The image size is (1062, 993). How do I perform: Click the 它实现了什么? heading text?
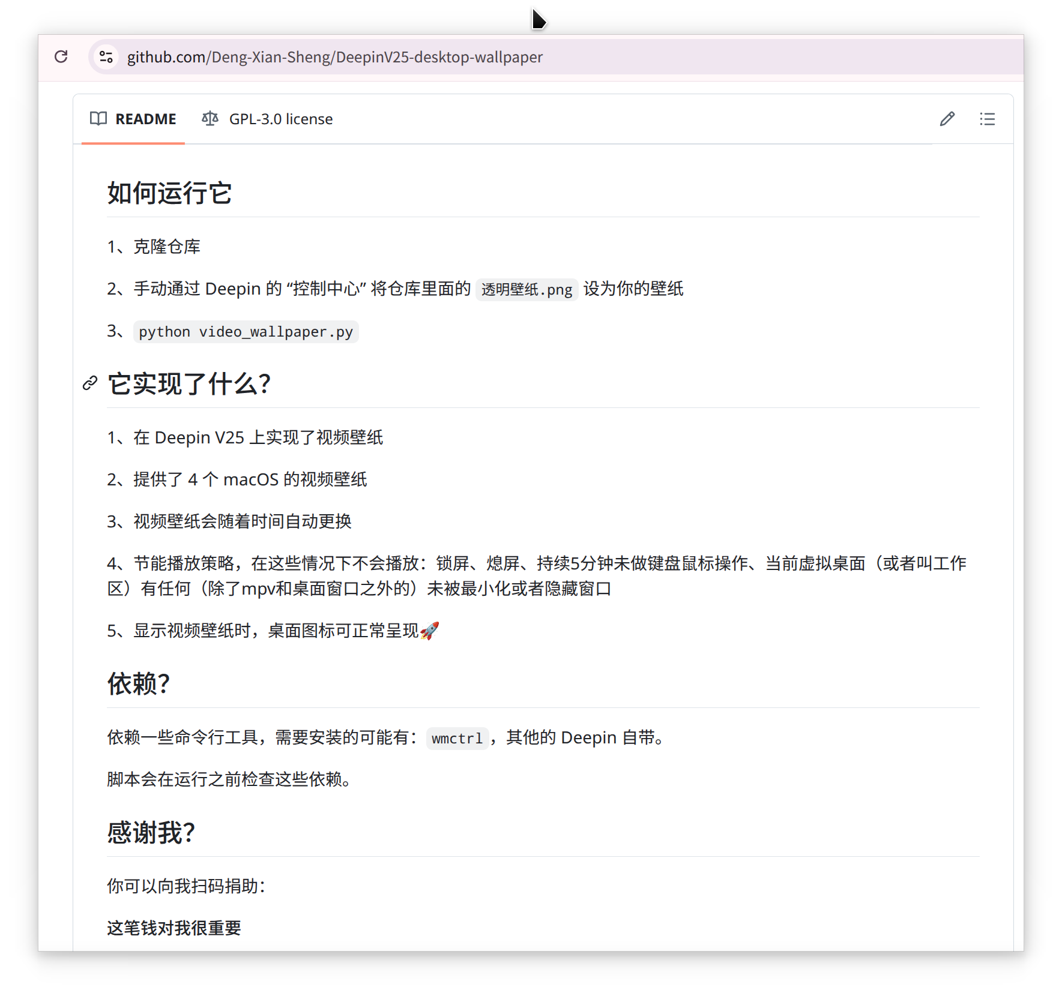tap(189, 384)
